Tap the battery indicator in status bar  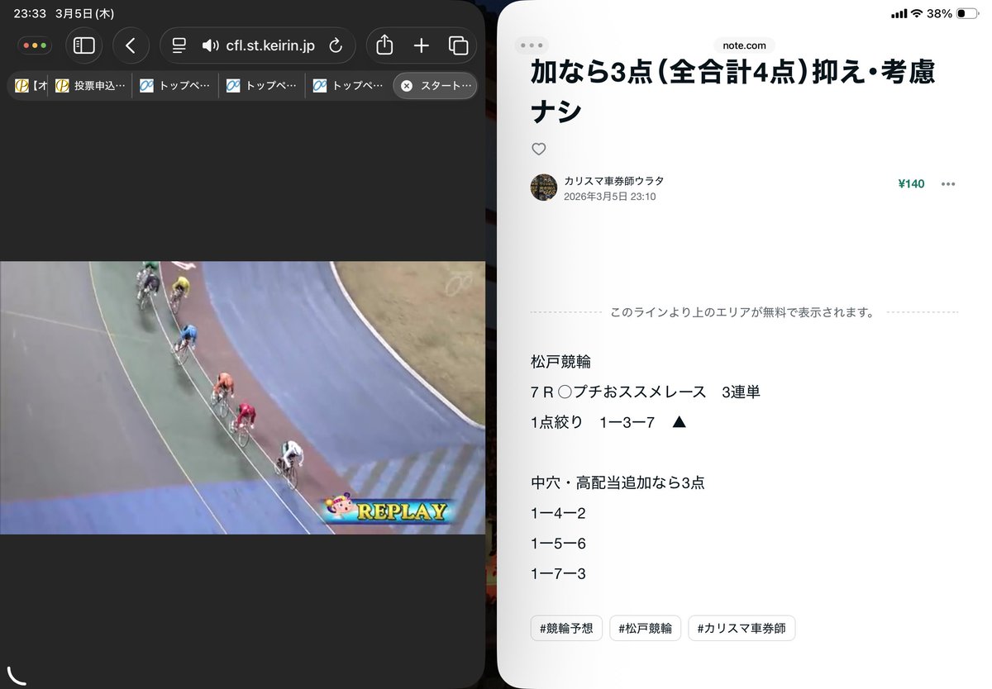click(x=967, y=14)
